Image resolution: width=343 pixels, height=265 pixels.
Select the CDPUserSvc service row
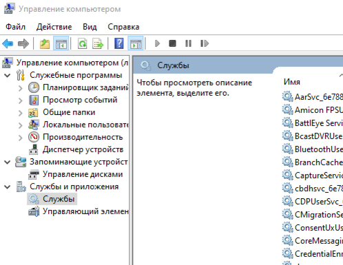[312, 202]
